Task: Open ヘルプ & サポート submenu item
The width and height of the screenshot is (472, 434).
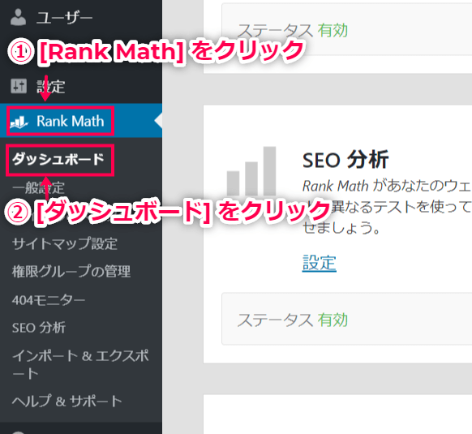Action: [x=67, y=401]
